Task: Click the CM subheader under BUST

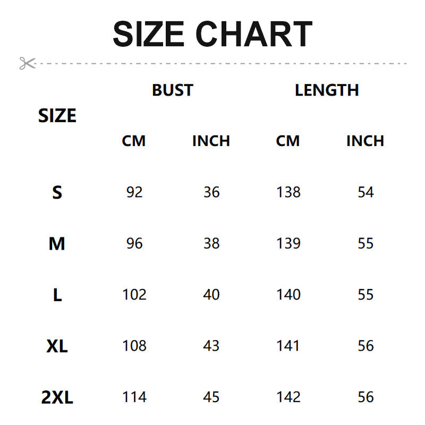Action: click(x=134, y=141)
